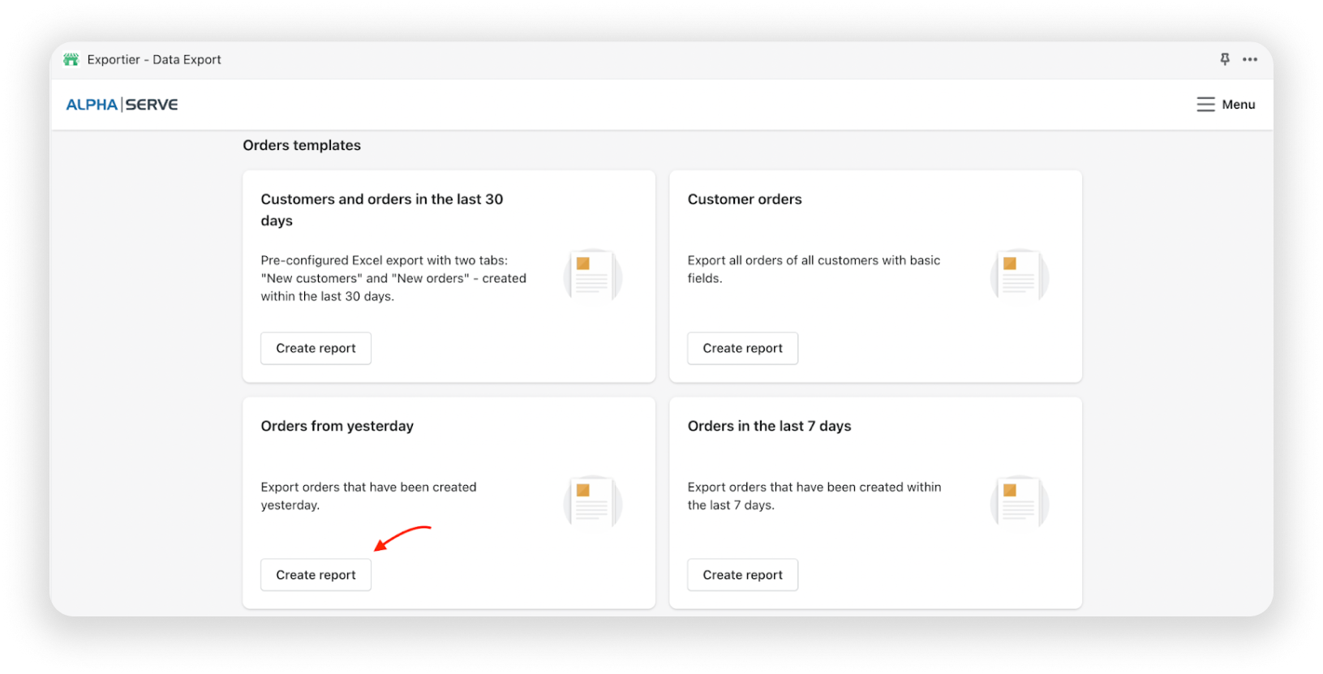Click the Alpha Serve logo
Screen dimensions: 1323x674
click(x=122, y=105)
